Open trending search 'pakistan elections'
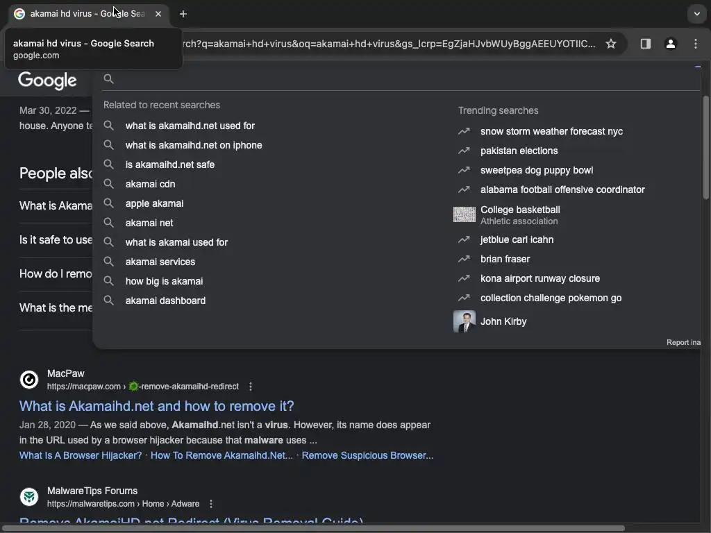 [519, 151]
